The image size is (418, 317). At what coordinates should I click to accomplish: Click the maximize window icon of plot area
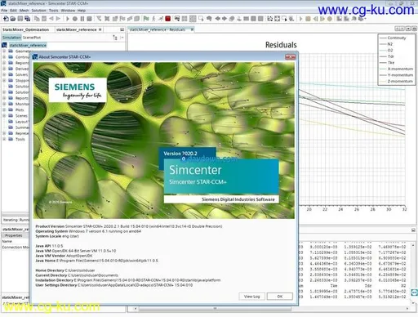click(x=414, y=29)
